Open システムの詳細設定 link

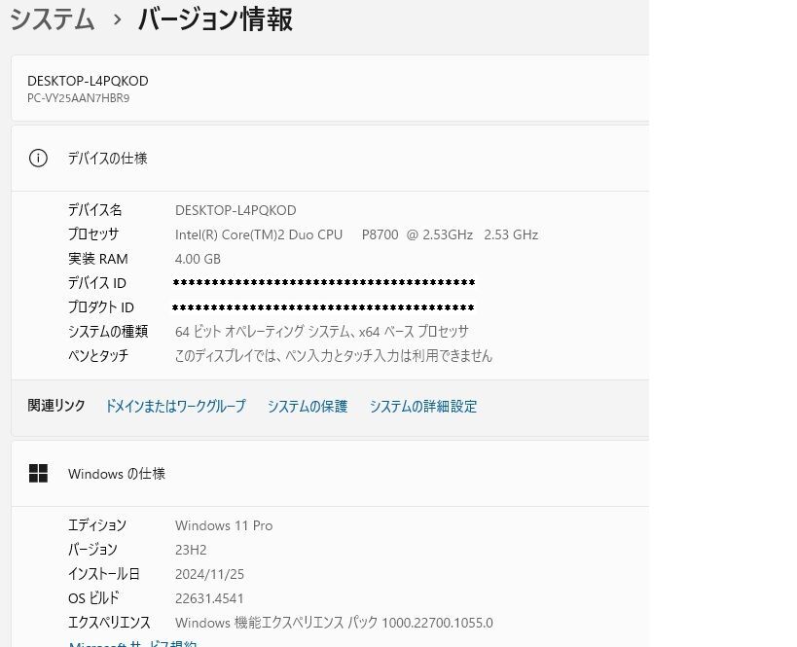point(423,406)
